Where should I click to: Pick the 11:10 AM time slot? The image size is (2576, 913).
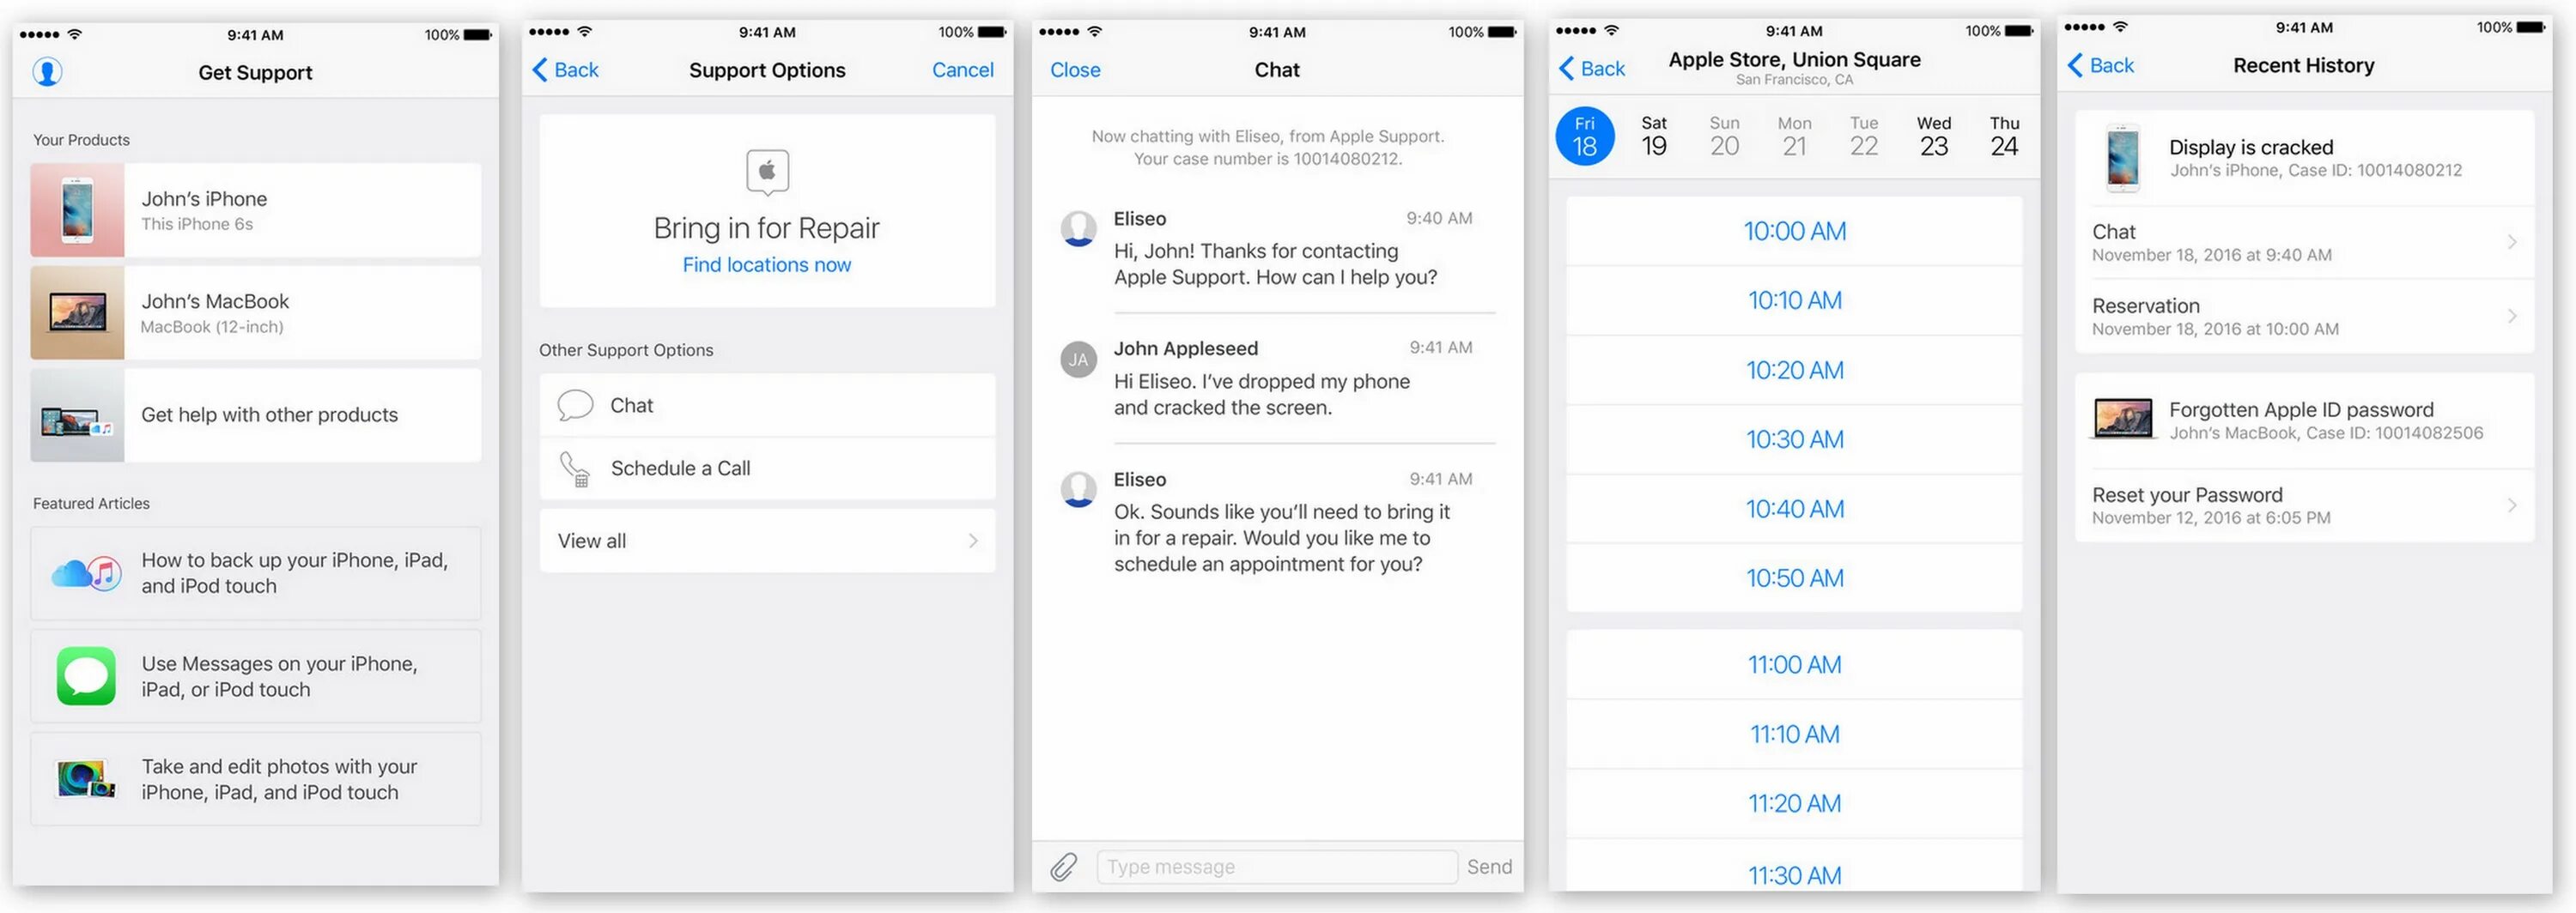[x=1794, y=735]
